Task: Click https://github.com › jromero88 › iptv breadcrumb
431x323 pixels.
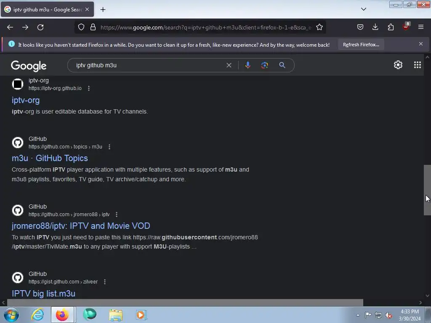Action: click(69, 214)
